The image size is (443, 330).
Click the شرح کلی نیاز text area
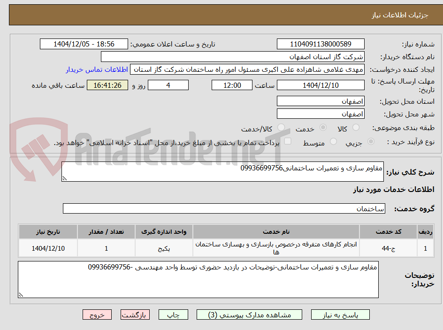tap(222, 171)
